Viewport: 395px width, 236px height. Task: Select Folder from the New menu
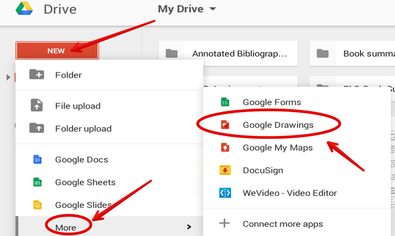109,75
